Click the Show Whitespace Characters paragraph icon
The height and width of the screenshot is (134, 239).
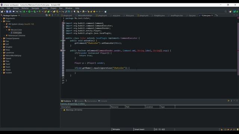pyautogui.click(x=75, y=12)
